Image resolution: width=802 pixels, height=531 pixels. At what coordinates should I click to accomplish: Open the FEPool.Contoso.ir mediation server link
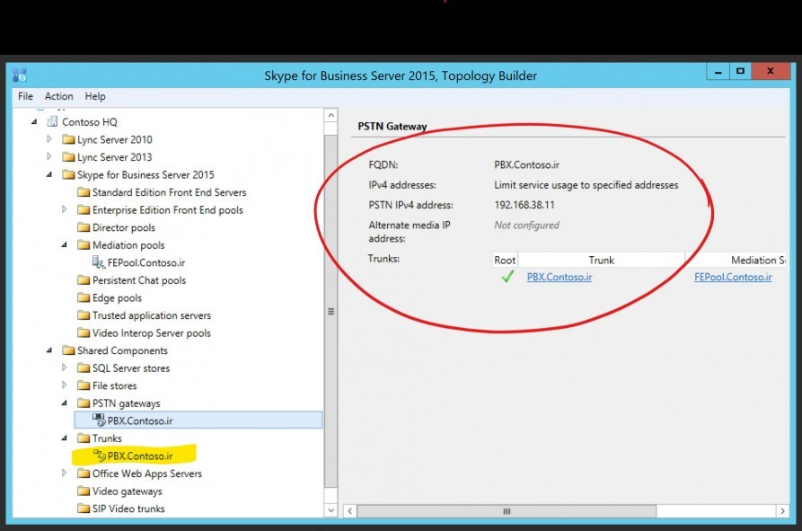(733, 277)
